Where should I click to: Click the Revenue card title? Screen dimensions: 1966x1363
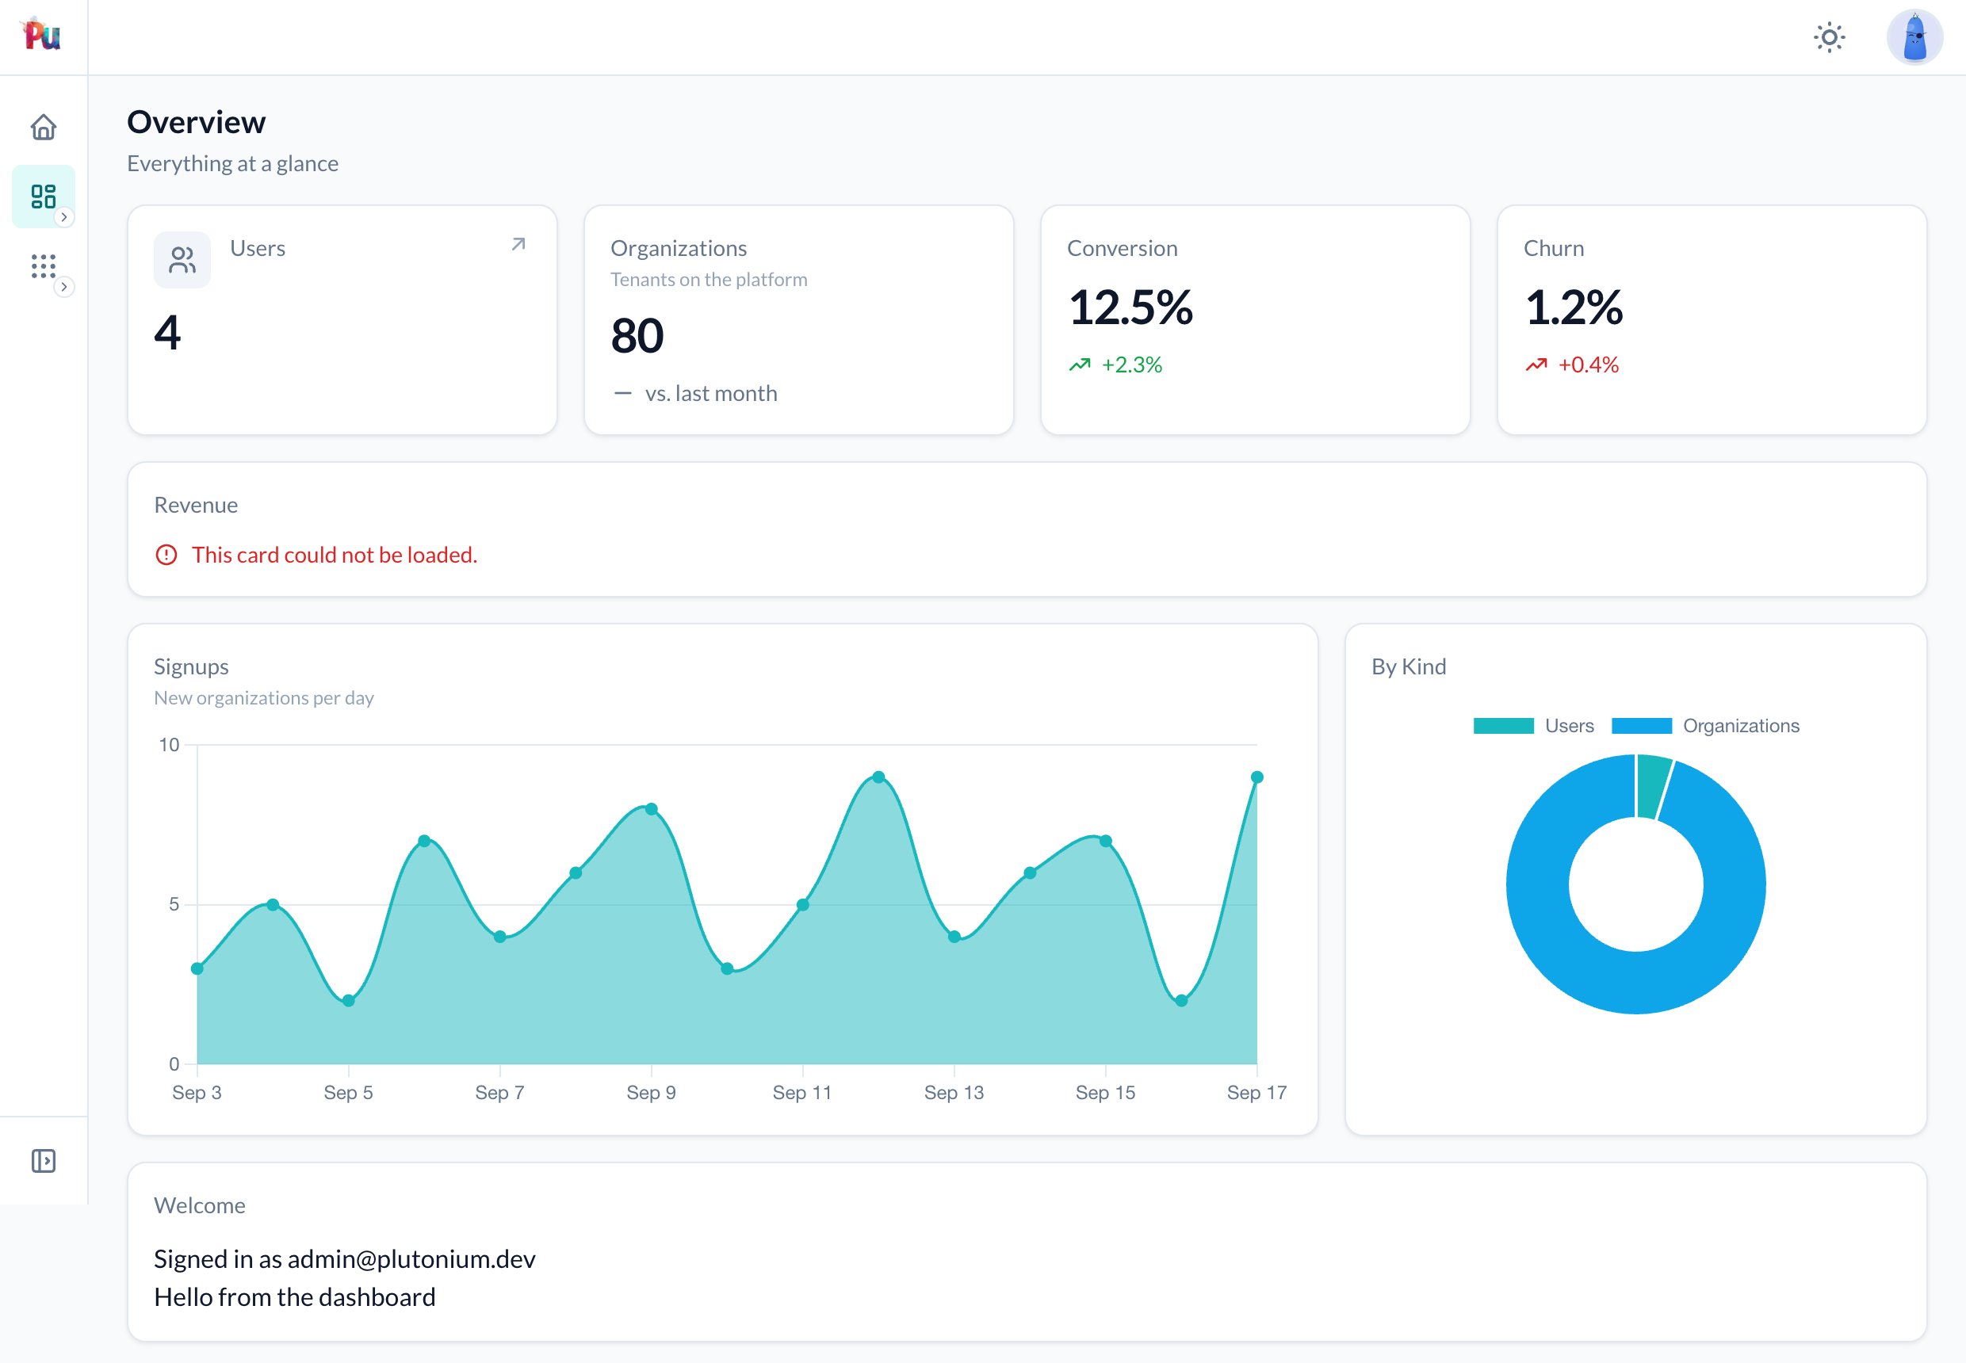pos(196,505)
